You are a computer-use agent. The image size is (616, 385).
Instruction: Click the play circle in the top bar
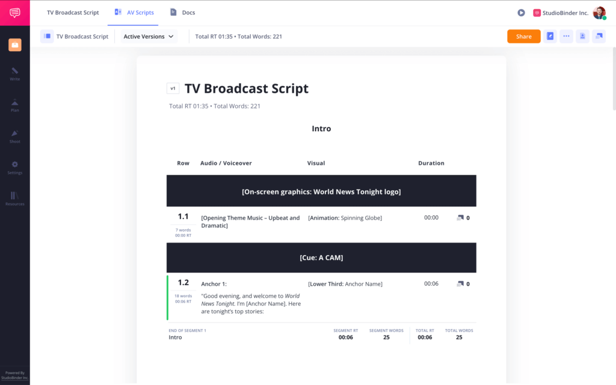tap(520, 12)
